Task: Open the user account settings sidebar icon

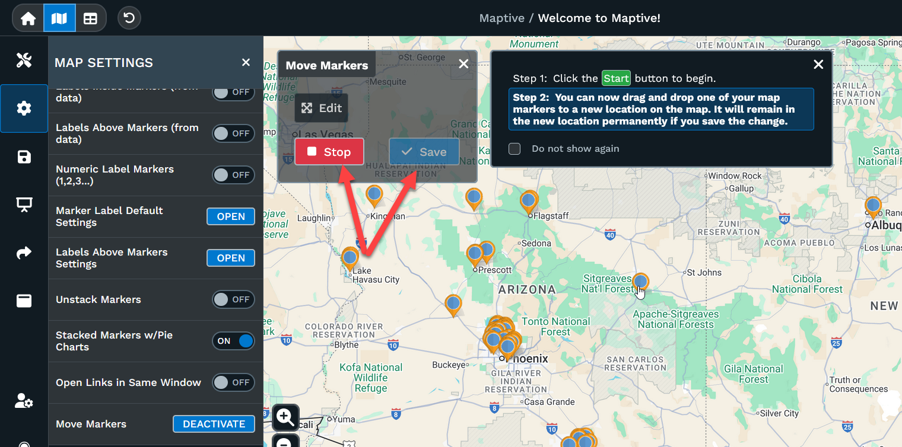Action: [24, 401]
